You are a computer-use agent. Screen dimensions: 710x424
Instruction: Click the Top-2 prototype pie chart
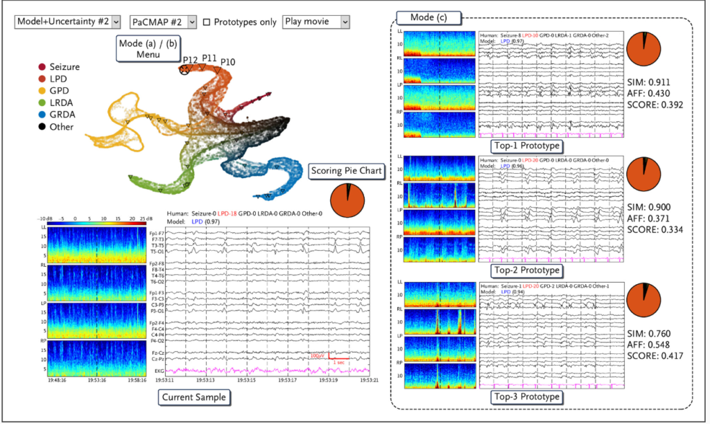643,174
